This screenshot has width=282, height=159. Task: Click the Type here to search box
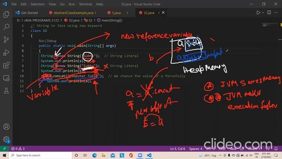[41, 155]
